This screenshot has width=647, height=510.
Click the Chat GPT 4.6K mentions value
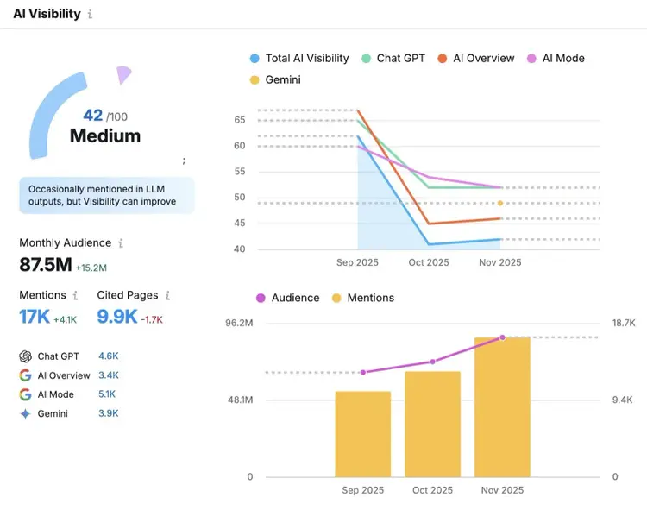(109, 356)
